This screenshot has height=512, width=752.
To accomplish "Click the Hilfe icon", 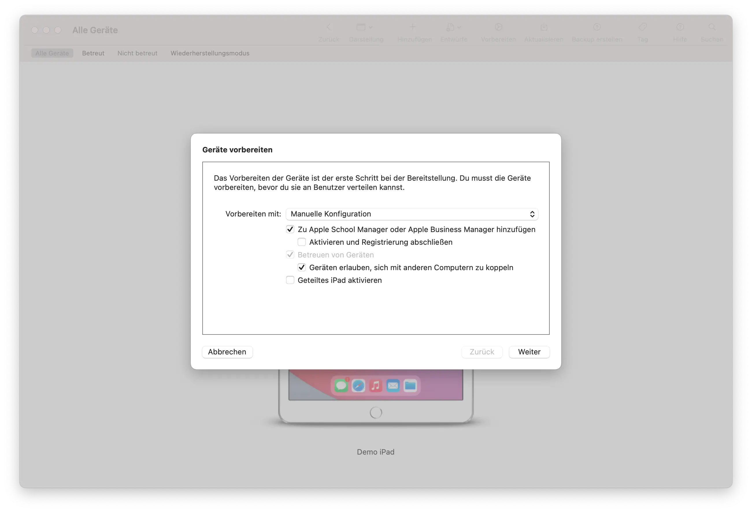I will 680,27.
